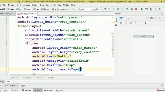Open the Code menu
The width and height of the screenshot is (165, 92).
pyautogui.click(x=19, y=5)
